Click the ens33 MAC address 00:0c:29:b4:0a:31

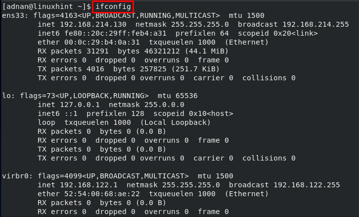(x=102, y=43)
